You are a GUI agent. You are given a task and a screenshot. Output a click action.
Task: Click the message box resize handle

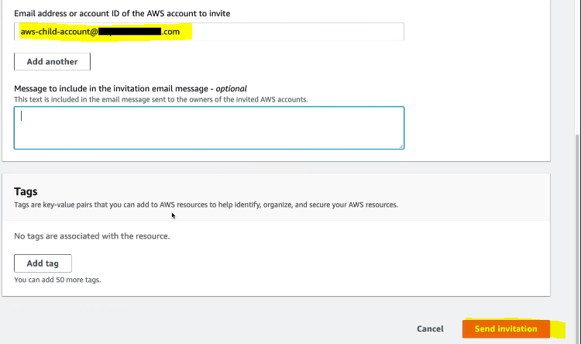coord(401,145)
